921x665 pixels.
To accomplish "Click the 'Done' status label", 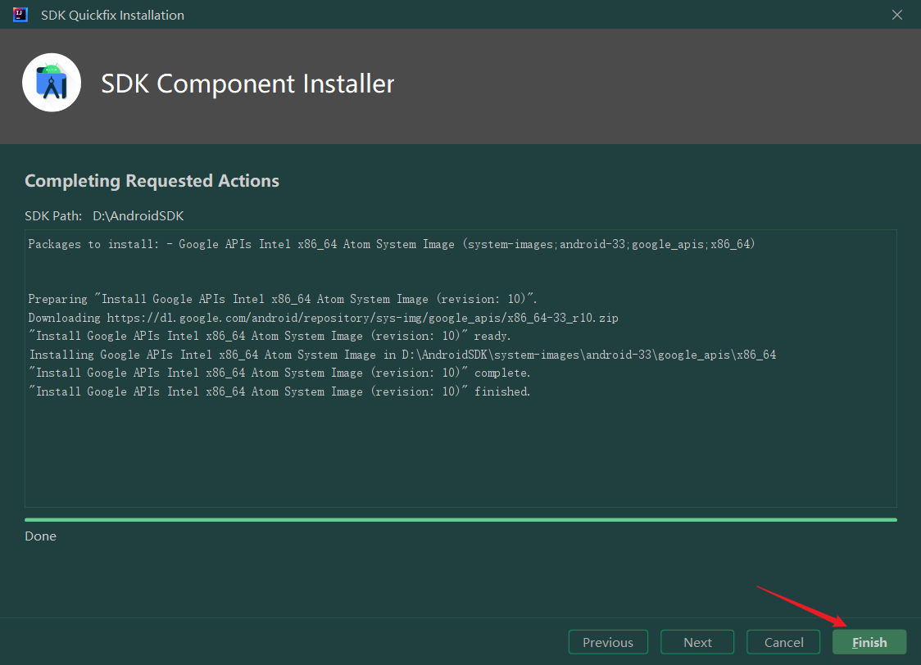I will pos(40,536).
